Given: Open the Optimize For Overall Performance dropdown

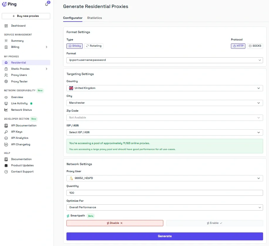Looking at the screenshot, I should (164, 207).
